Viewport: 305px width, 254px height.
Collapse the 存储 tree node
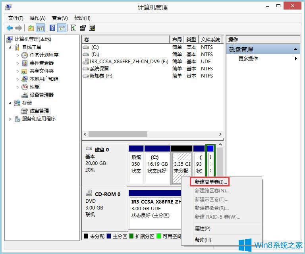(x=10, y=103)
